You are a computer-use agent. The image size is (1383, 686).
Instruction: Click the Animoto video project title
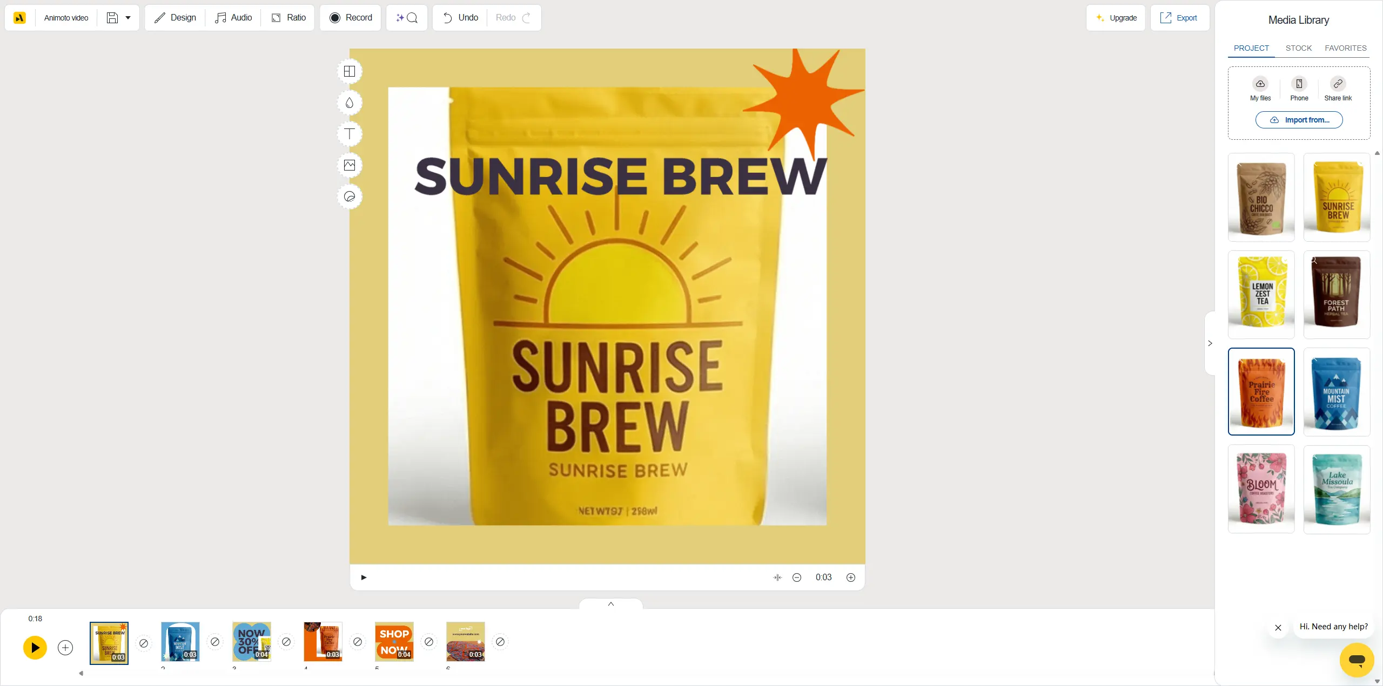click(x=66, y=18)
